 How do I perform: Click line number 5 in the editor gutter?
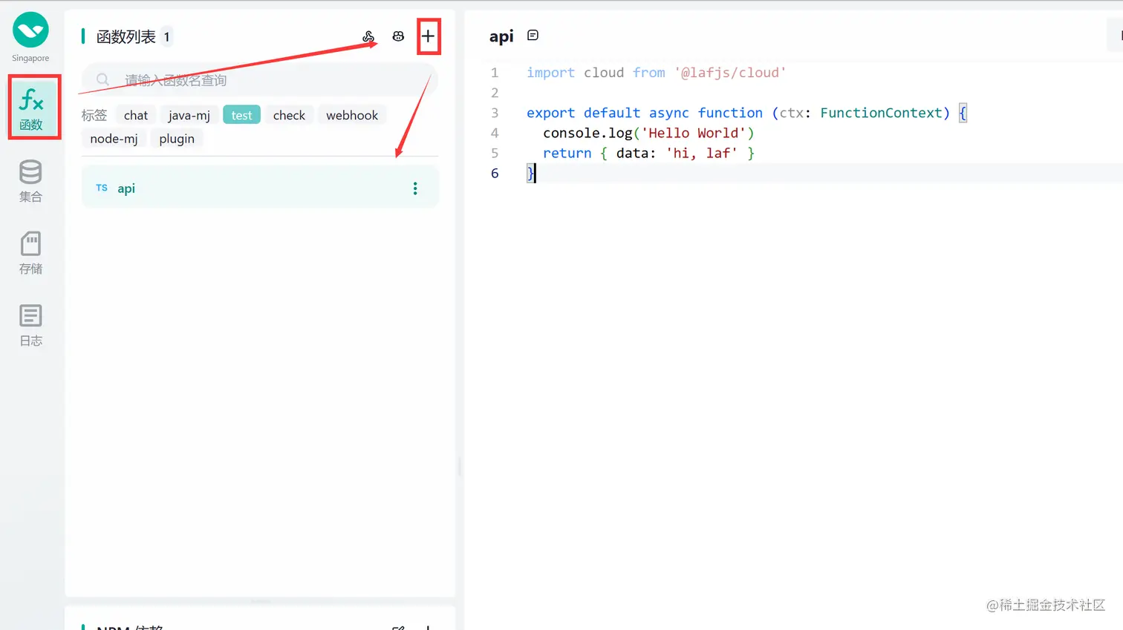point(495,153)
